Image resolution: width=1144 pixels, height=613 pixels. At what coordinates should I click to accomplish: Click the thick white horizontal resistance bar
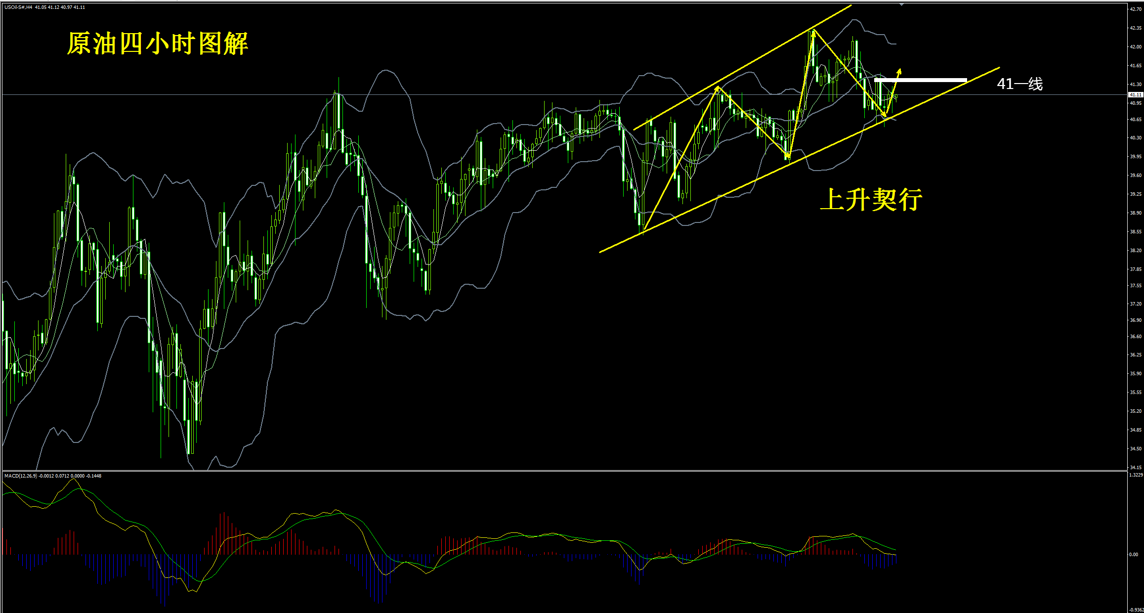click(x=921, y=80)
